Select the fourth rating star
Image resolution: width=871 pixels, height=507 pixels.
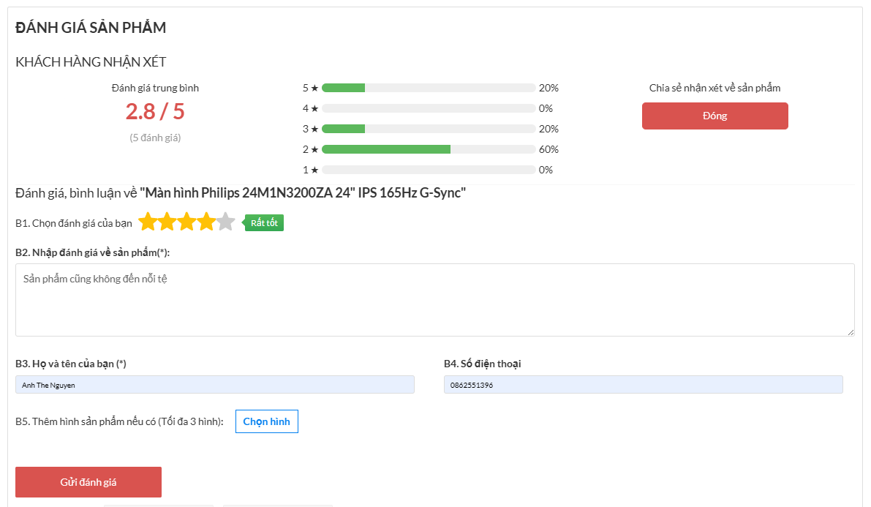(206, 222)
